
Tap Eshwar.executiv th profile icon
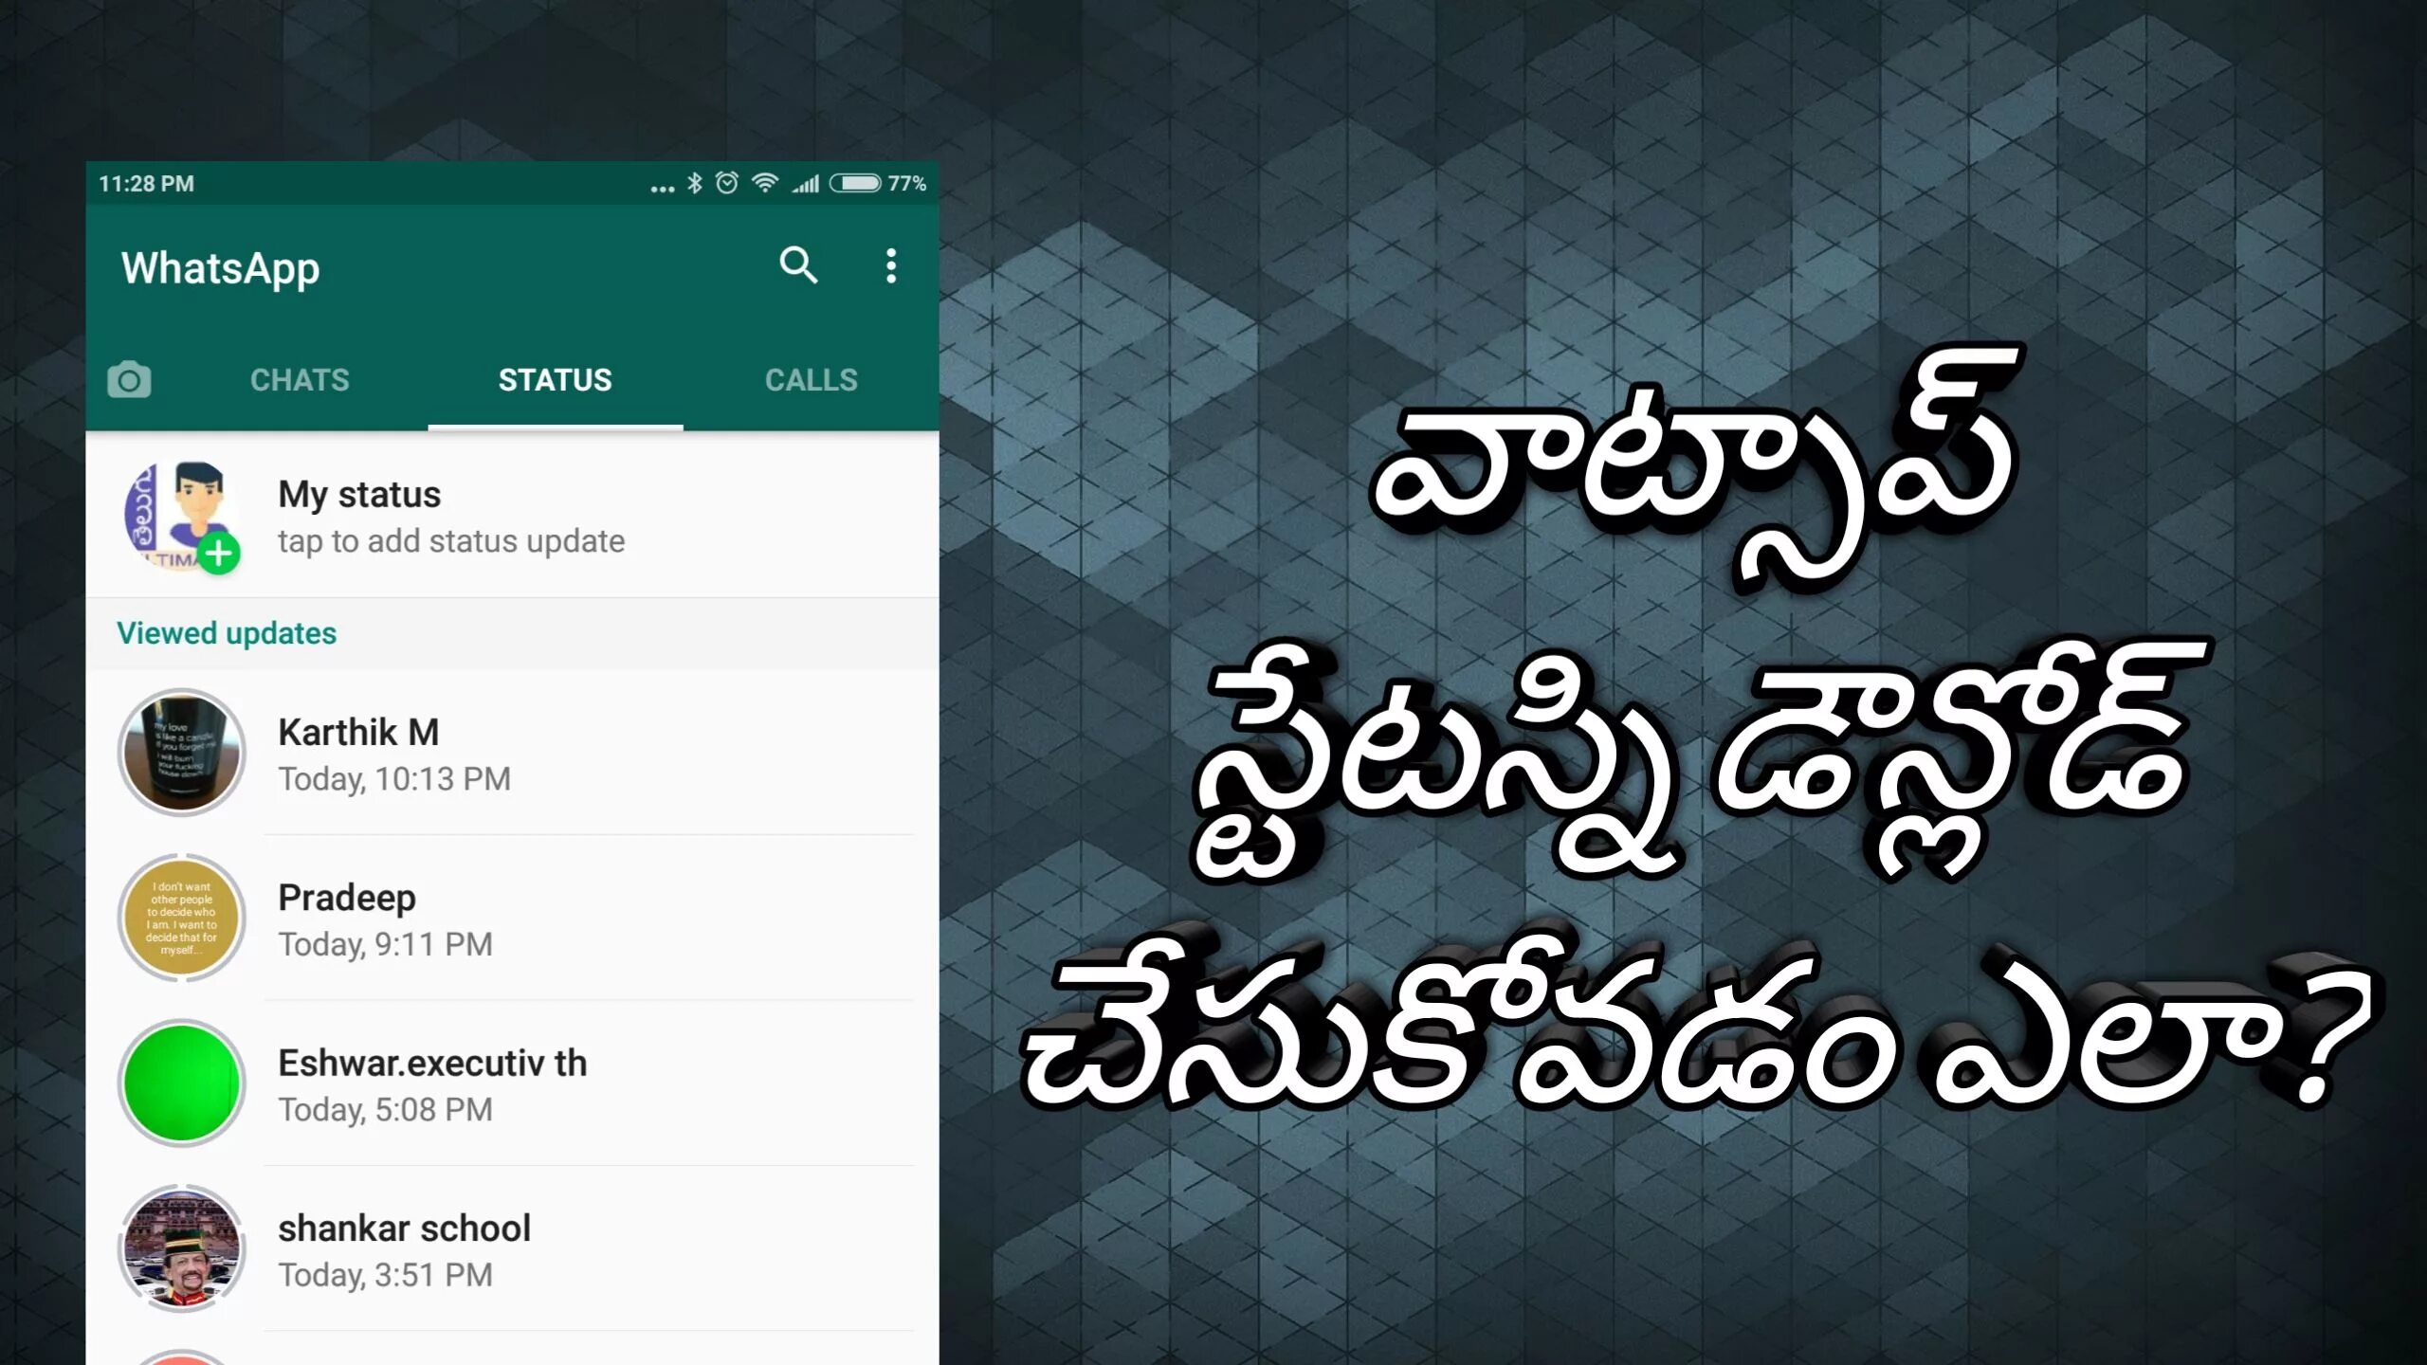(x=182, y=1082)
